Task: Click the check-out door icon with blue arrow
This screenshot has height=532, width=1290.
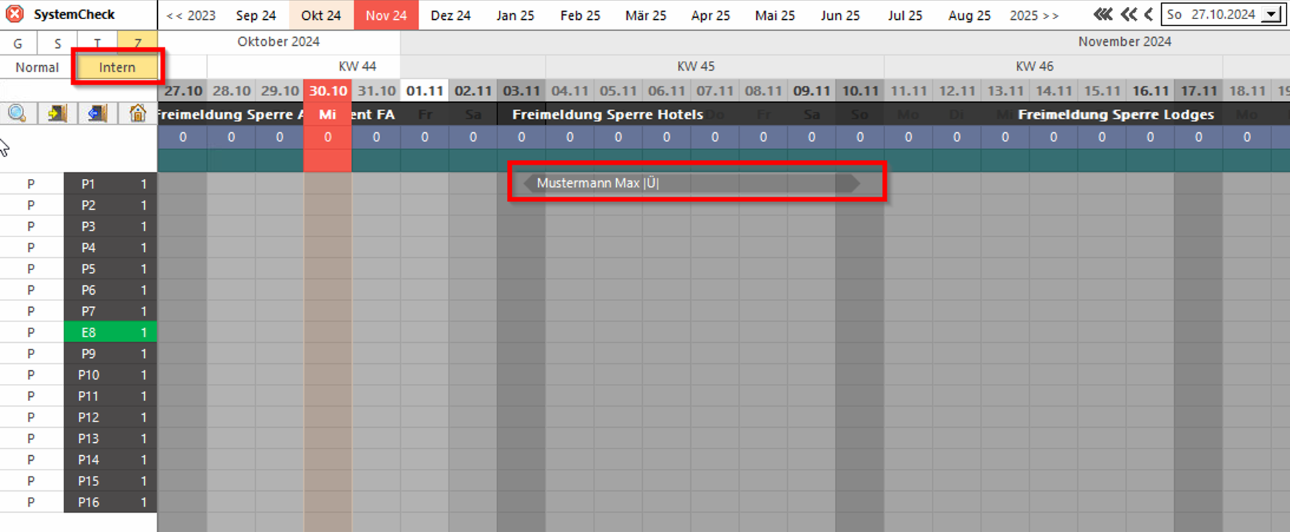Action: coord(97,113)
